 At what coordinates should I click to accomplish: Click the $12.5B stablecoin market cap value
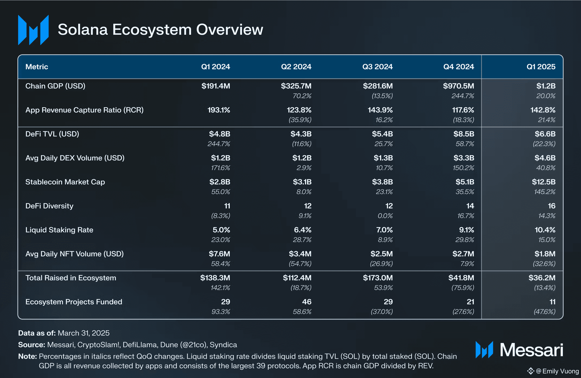pos(543,182)
